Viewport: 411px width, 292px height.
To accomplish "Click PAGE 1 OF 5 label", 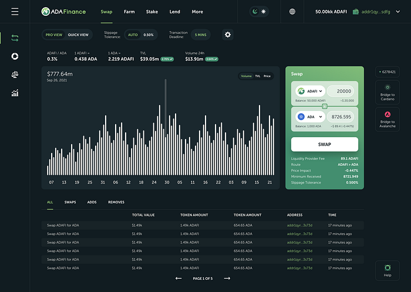I will click(x=203, y=279).
